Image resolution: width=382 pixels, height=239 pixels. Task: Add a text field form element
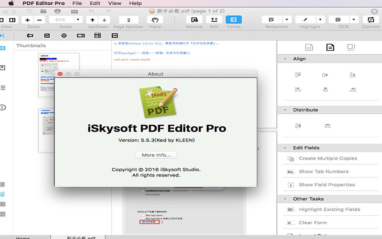point(30,35)
